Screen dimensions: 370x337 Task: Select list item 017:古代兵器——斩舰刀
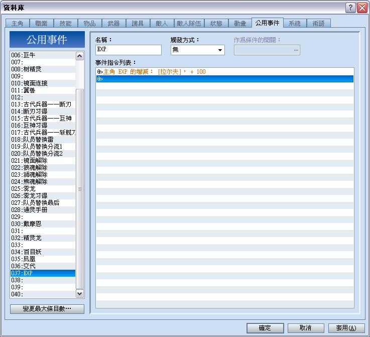43,133
